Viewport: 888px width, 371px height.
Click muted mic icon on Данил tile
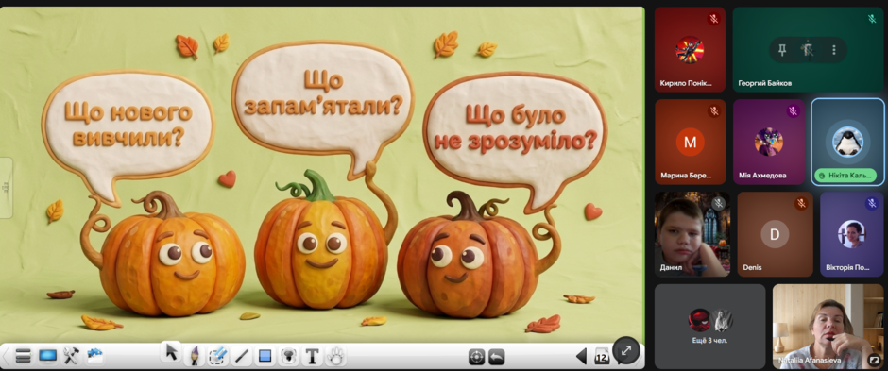click(x=719, y=204)
